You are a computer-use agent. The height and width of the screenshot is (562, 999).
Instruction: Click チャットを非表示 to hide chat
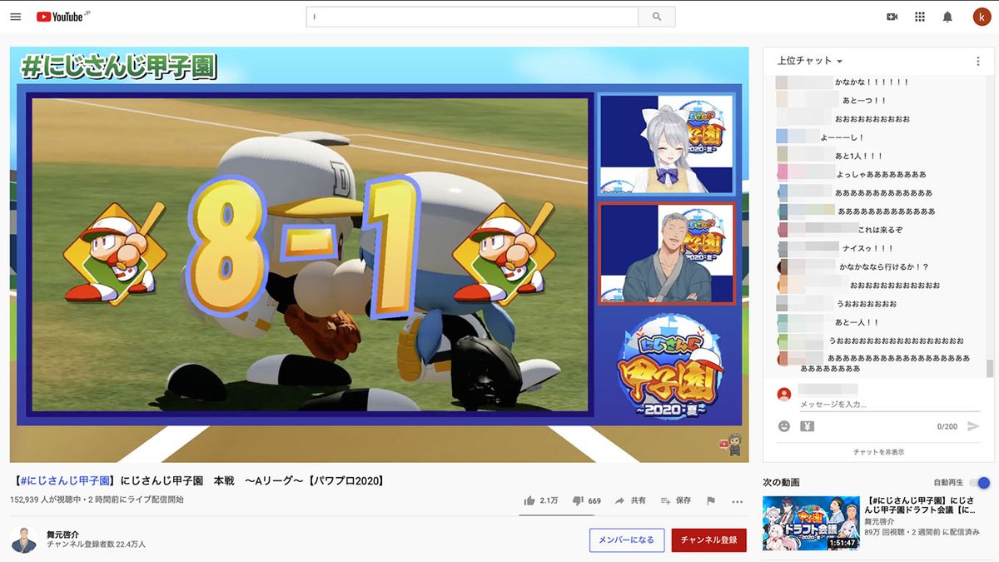pyautogui.click(x=878, y=452)
